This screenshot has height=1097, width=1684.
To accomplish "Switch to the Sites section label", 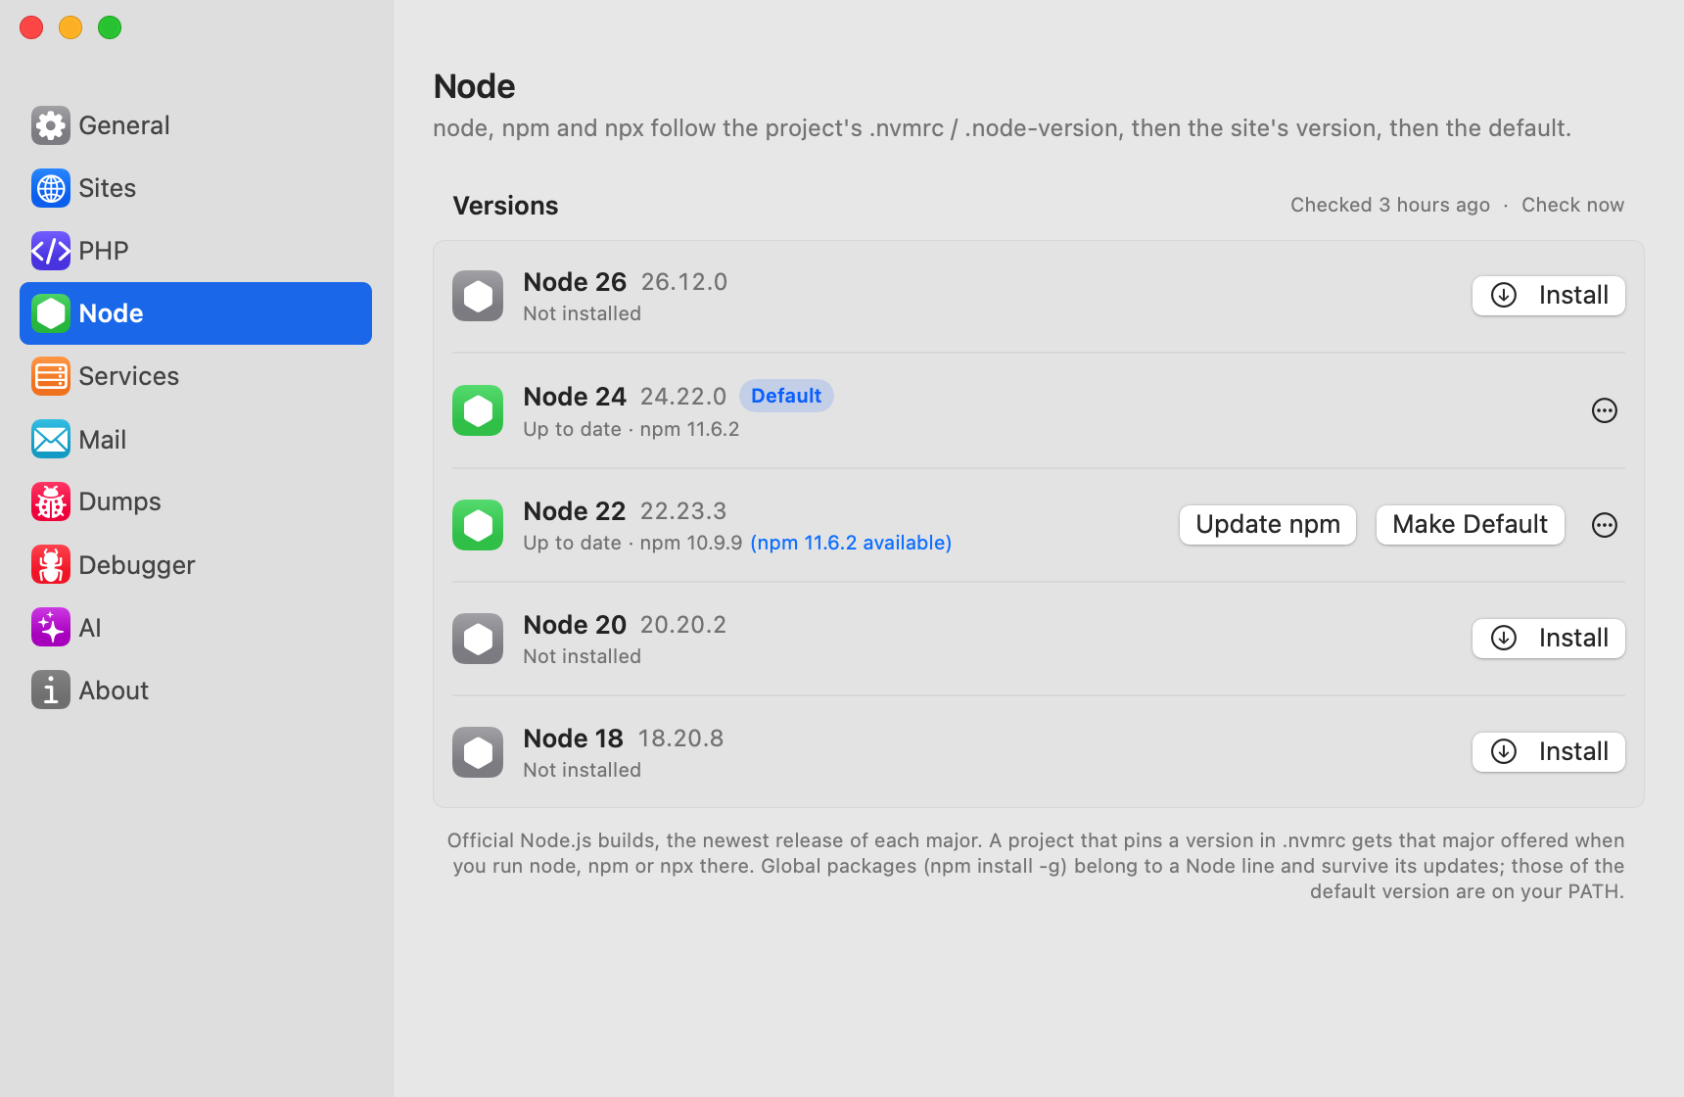I will coord(108,188).
